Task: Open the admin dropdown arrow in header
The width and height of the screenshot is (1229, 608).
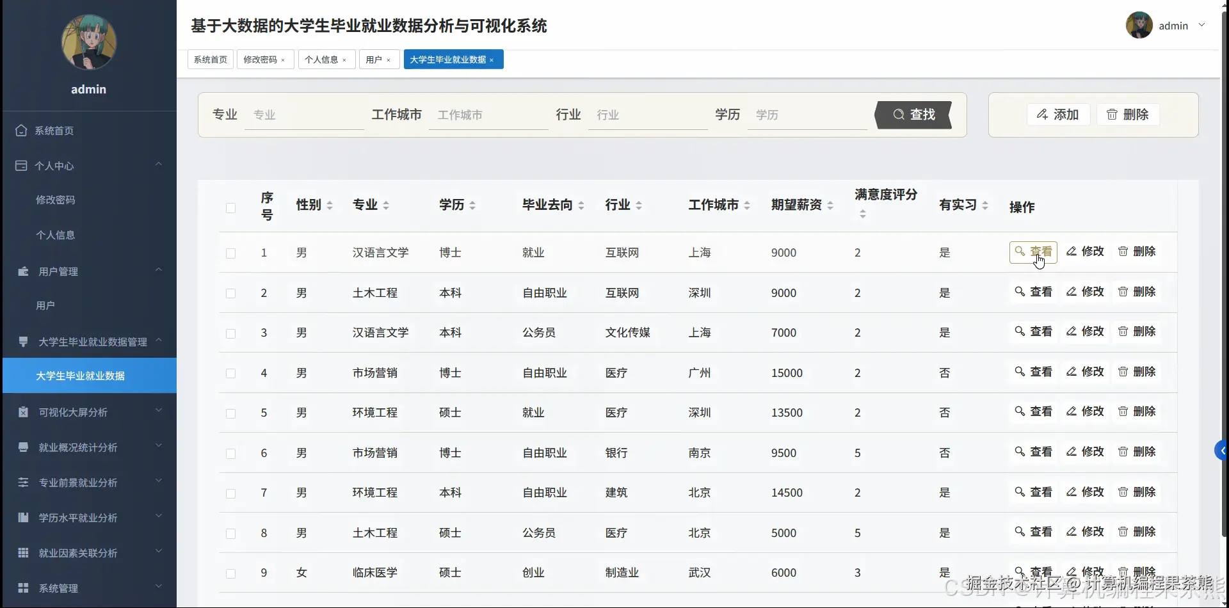Action: tap(1201, 25)
